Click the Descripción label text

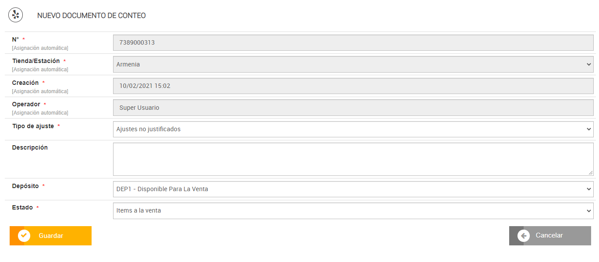30,148
